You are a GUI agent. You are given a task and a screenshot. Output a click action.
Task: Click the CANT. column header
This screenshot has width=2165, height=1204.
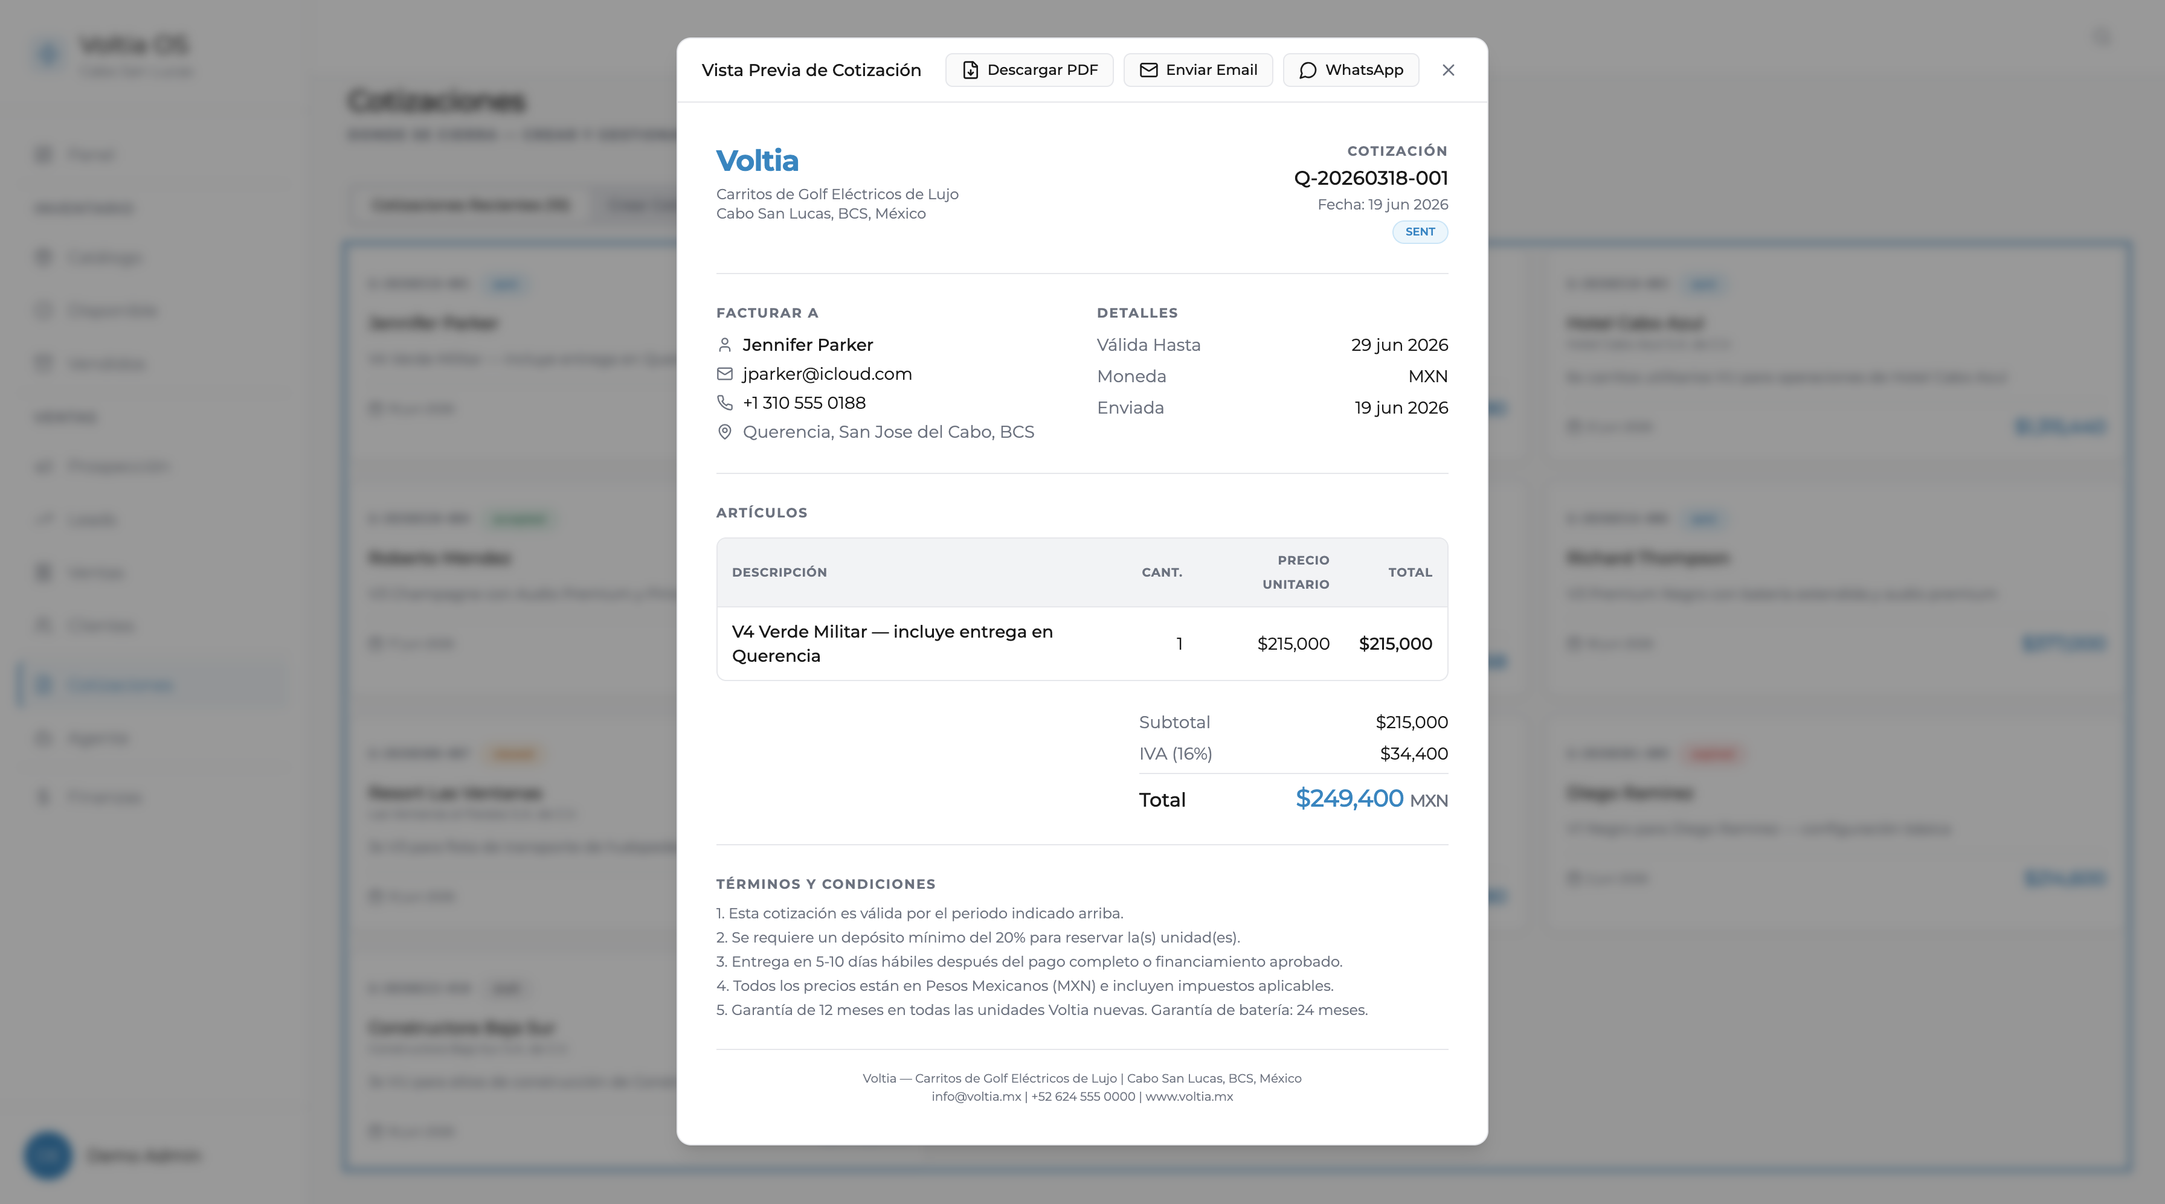[1162, 572]
